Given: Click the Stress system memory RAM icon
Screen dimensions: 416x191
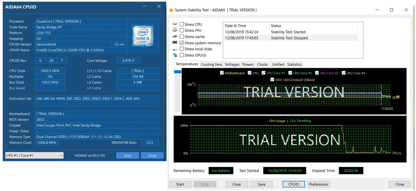Looking at the screenshot, I should [175, 43].
